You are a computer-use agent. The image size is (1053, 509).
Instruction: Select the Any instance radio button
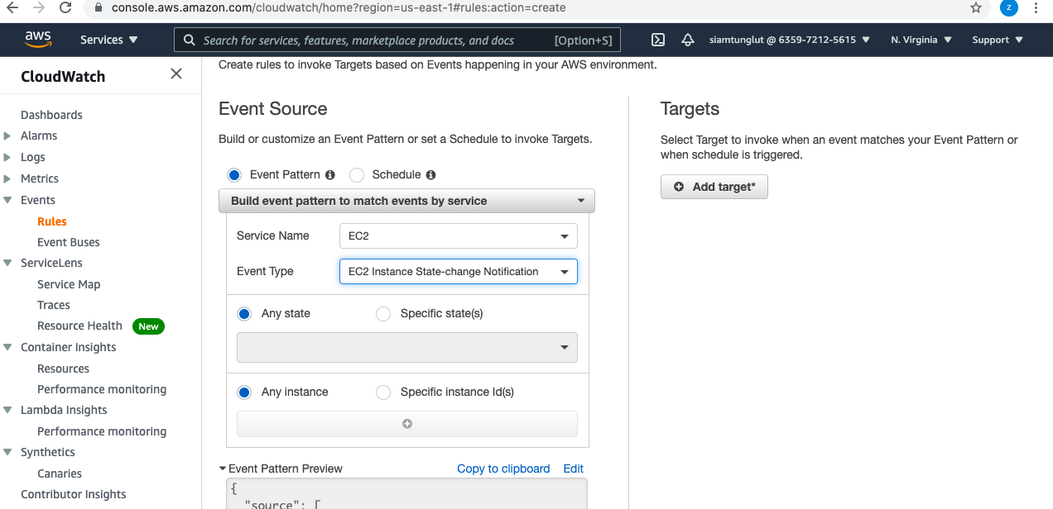point(244,392)
